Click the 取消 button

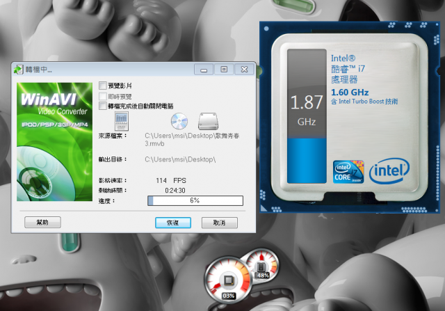tap(220, 223)
